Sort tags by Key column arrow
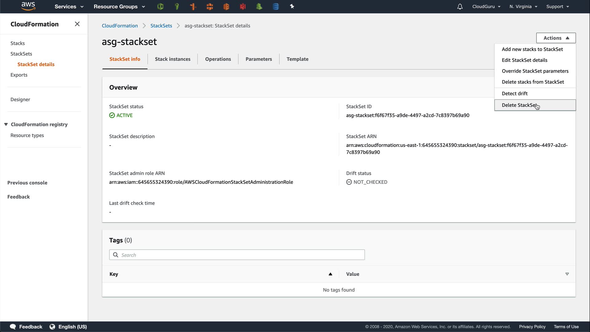Viewport: 590px width, 332px height. (x=330, y=274)
